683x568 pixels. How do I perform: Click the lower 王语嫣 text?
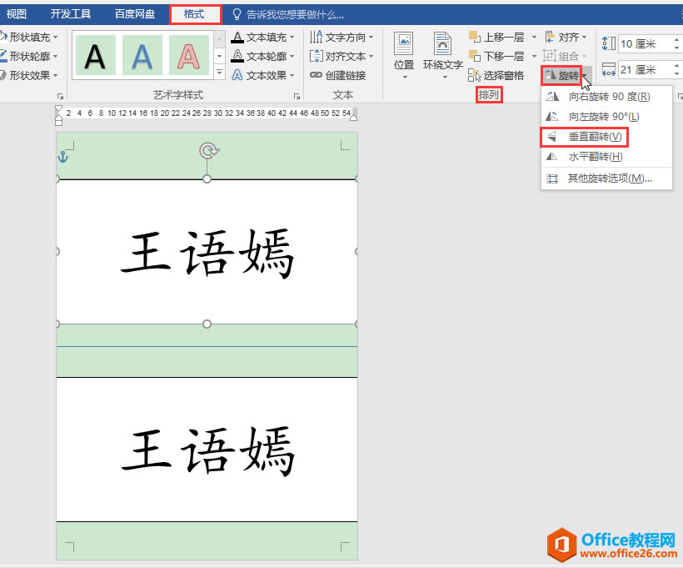[x=207, y=451]
